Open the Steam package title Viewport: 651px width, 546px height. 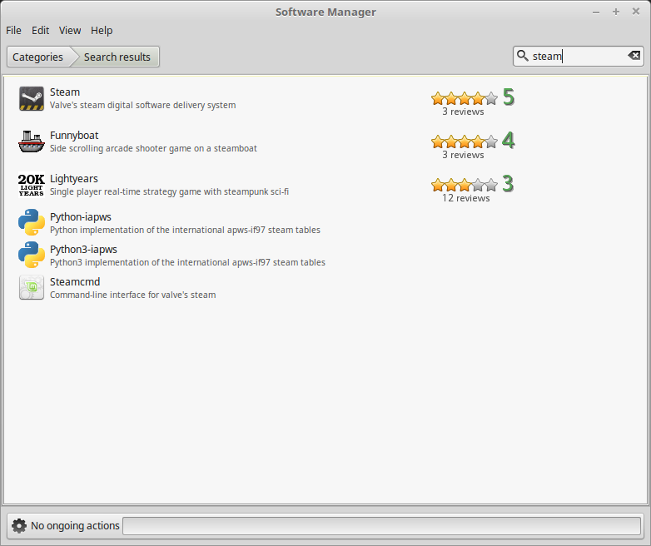[65, 92]
